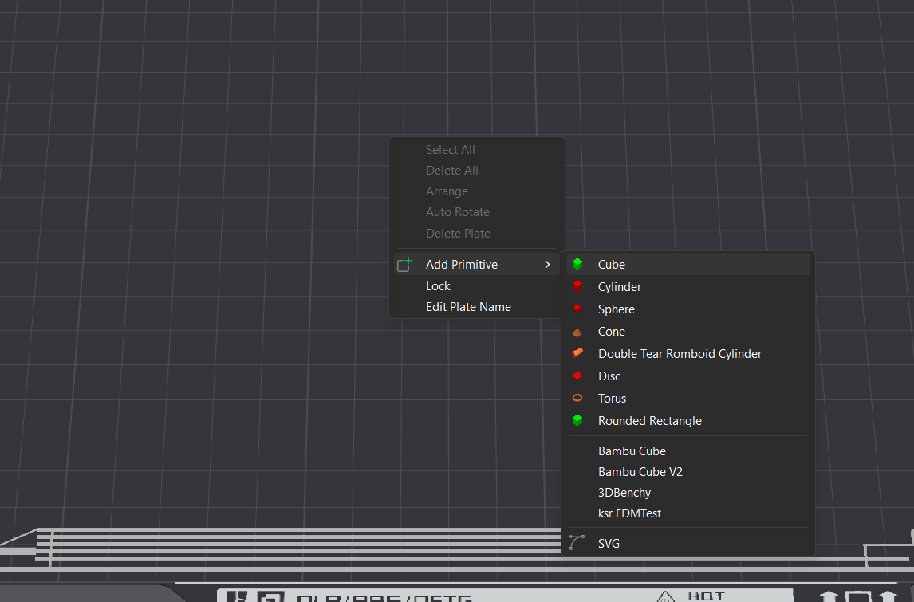This screenshot has width=914, height=602.
Task: Expand the Add Primitive submenu arrow
Action: click(547, 264)
